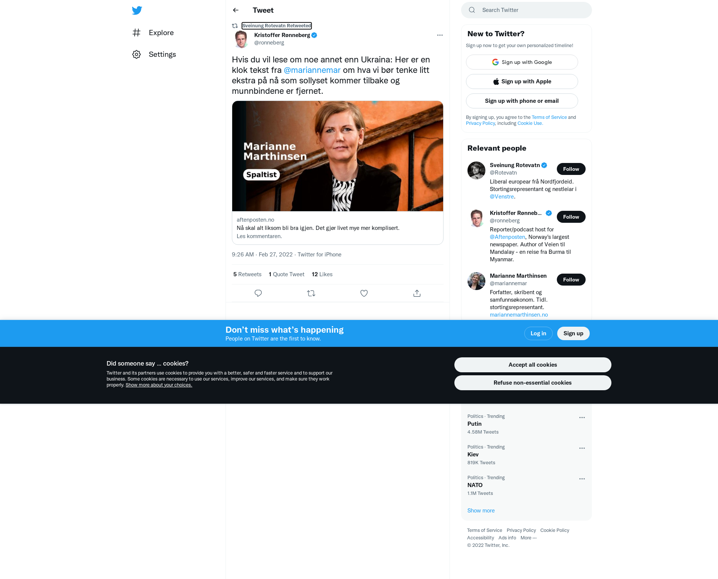
Task: Retweet using the retweet icon below tweet
Action: click(x=311, y=293)
